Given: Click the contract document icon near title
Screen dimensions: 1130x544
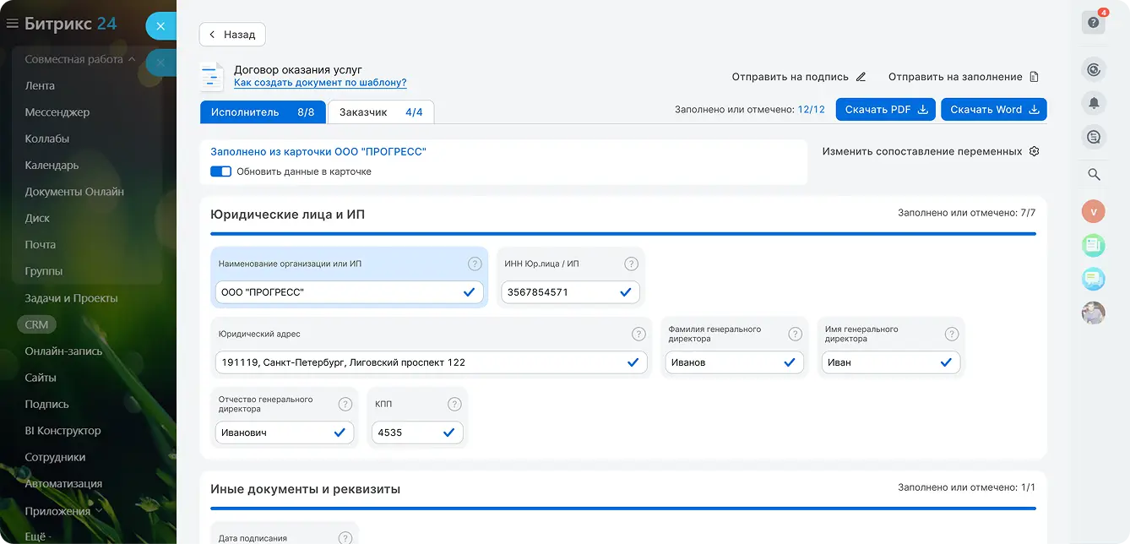Looking at the screenshot, I should pos(212,77).
